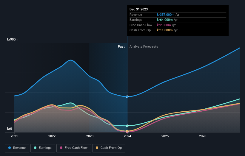245x156 pixels.
Task: Click the 2025 x-axis label
Action: [165, 136]
